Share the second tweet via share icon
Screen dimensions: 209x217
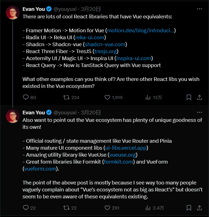coord(200,208)
